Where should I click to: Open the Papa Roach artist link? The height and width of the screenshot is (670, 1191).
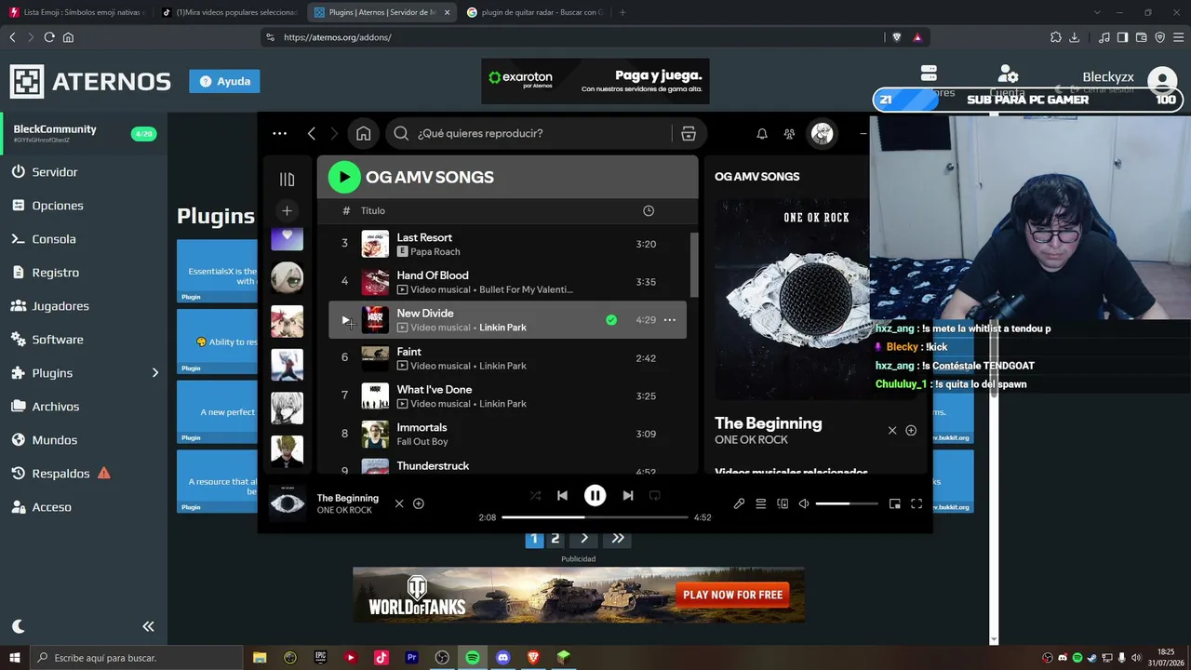pyautogui.click(x=435, y=252)
